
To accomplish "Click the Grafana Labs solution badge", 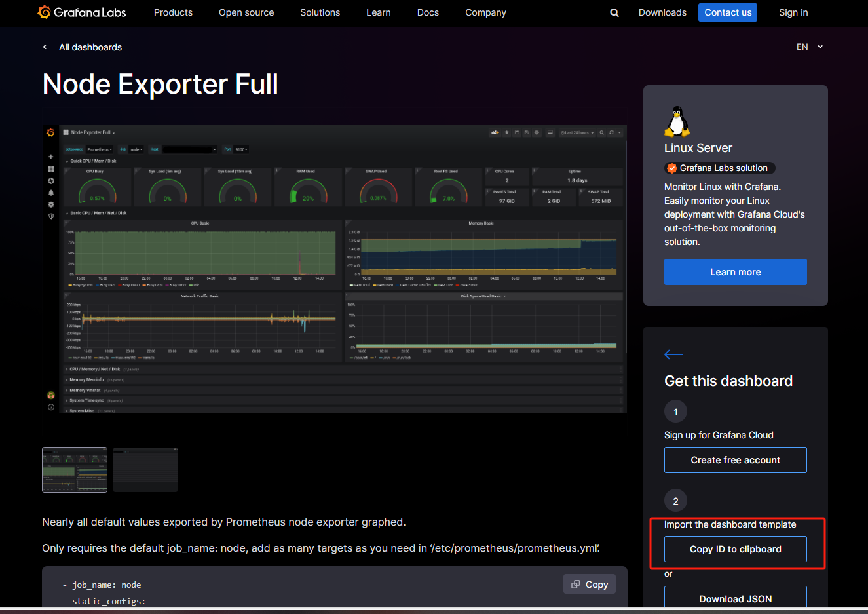I will click(x=720, y=168).
